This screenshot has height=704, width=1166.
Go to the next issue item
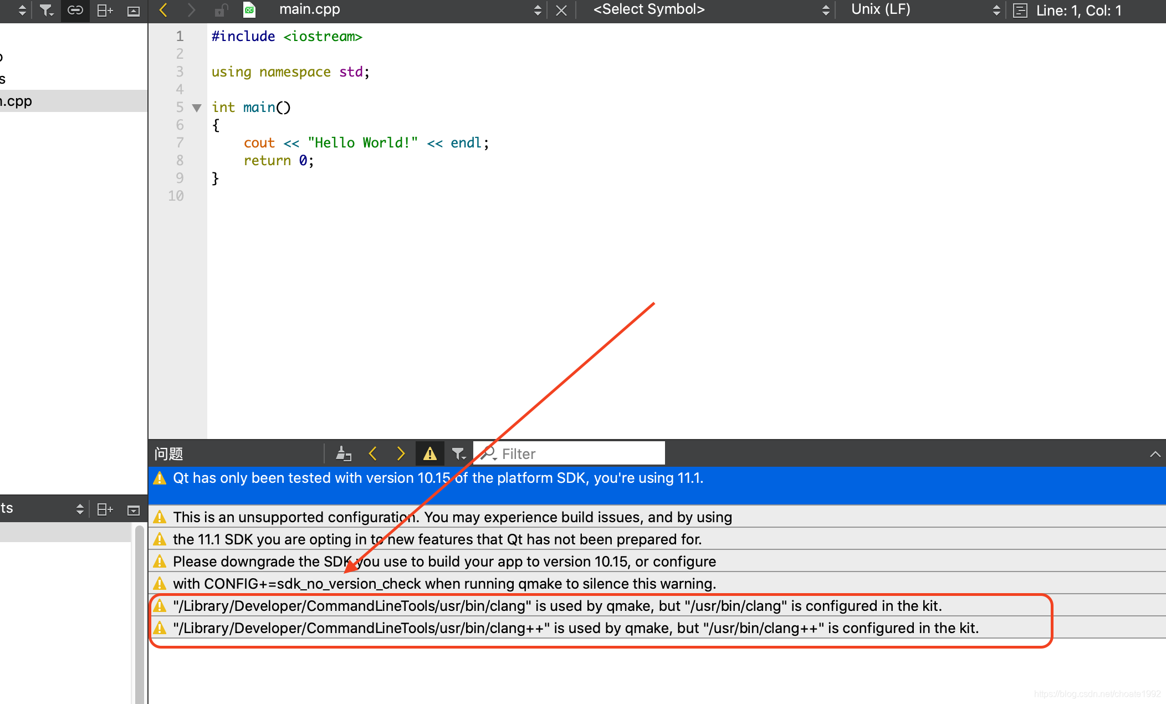pyautogui.click(x=401, y=454)
